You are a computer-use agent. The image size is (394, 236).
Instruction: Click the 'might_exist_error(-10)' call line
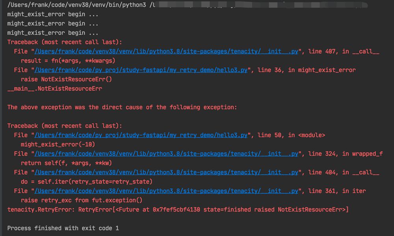pyautogui.click(x=58, y=144)
